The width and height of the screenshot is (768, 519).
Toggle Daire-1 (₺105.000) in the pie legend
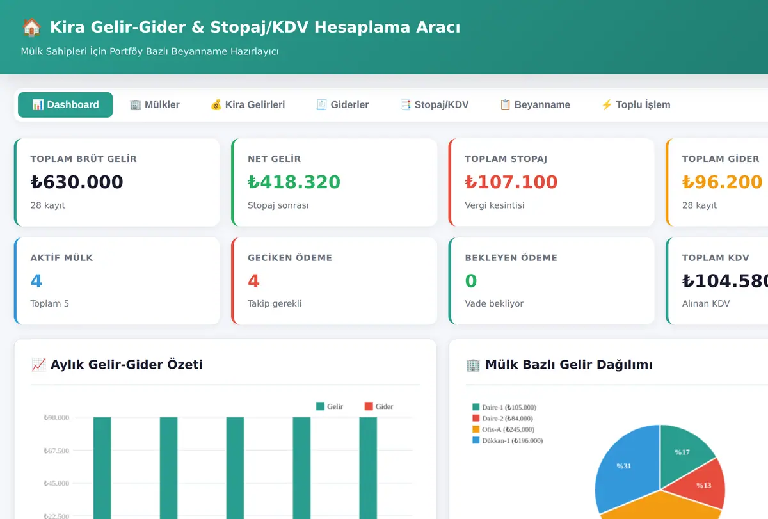click(x=504, y=407)
